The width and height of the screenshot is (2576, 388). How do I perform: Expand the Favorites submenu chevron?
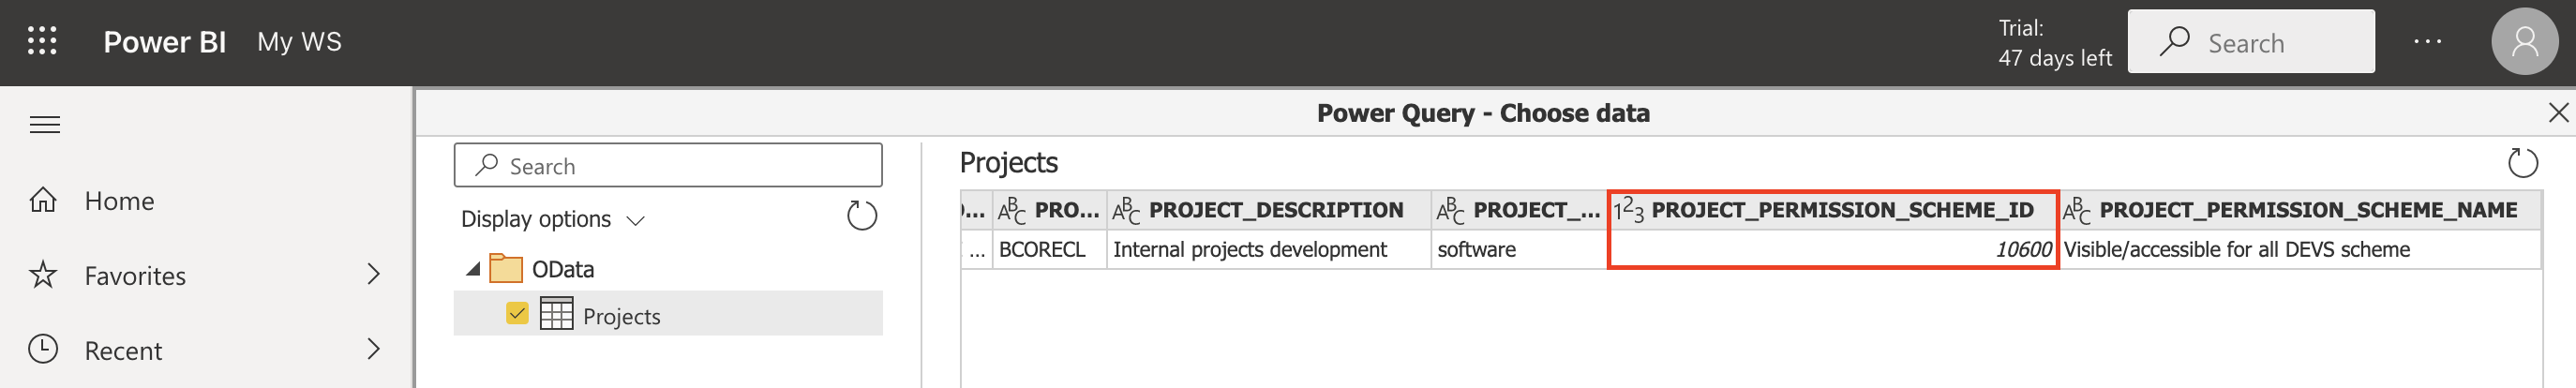[373, 274]
